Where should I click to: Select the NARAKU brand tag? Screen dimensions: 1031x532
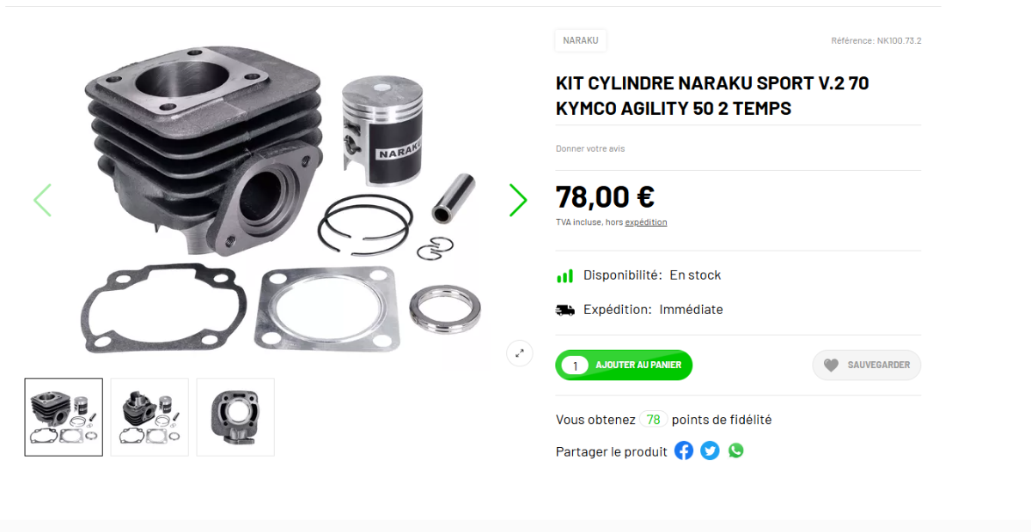tap(581, 40)
